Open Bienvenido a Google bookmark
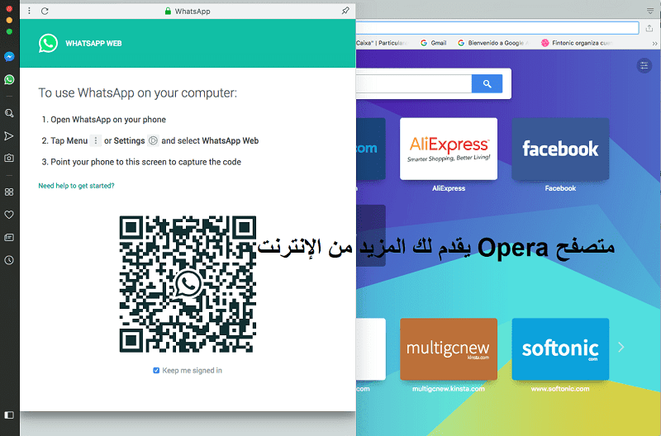This screenshot has width=661, height=436. [493, 43]
